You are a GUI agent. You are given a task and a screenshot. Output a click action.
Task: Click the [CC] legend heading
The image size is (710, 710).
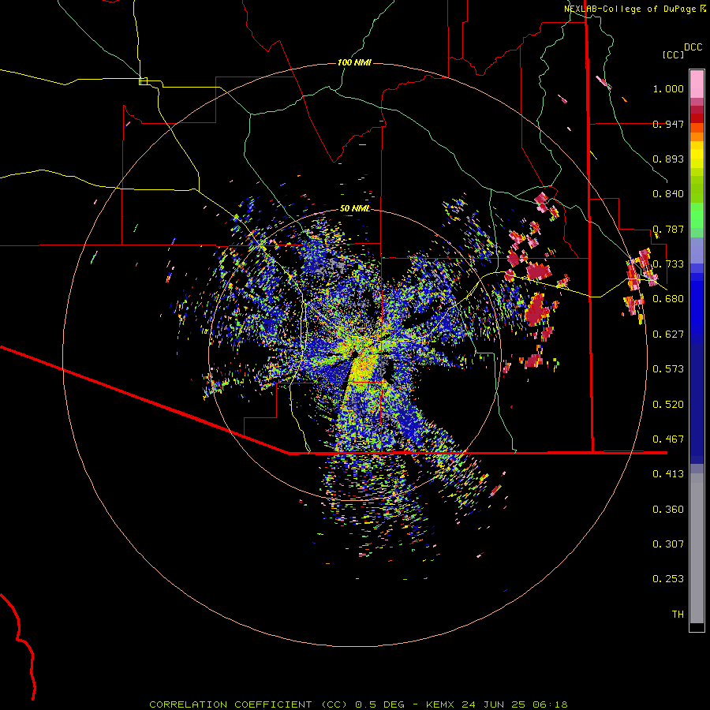(x=674, y=54)
